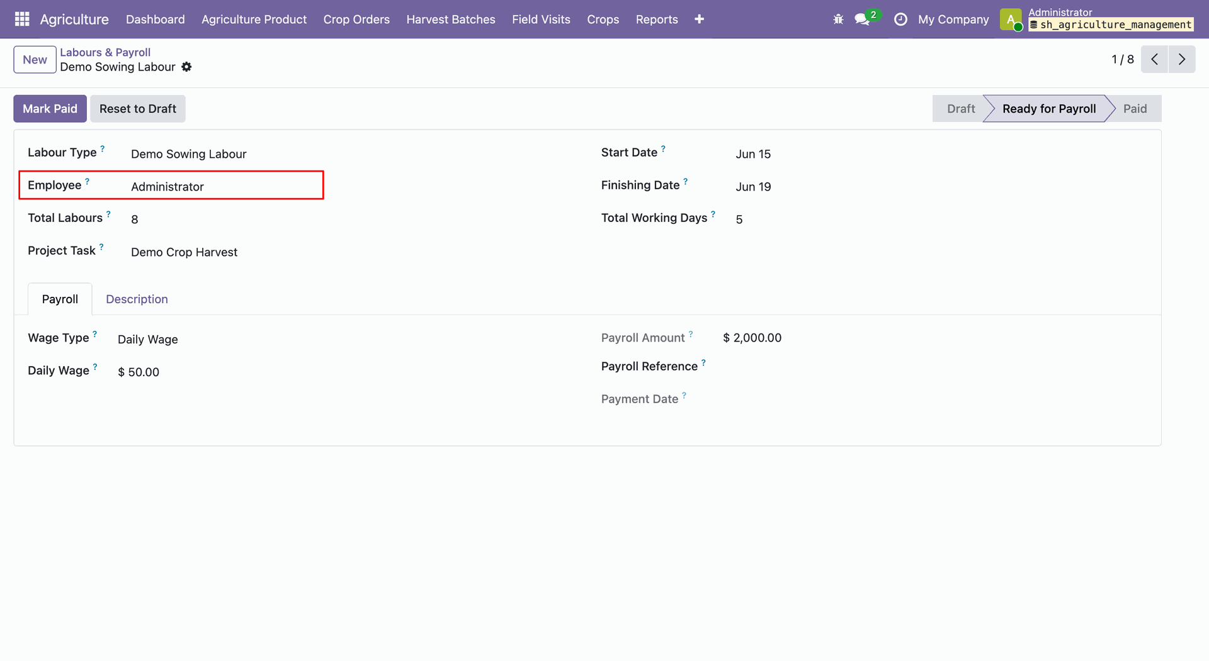Open the Agriculture Product menu
1209x661 pixels.
click(x=254, y=19)
